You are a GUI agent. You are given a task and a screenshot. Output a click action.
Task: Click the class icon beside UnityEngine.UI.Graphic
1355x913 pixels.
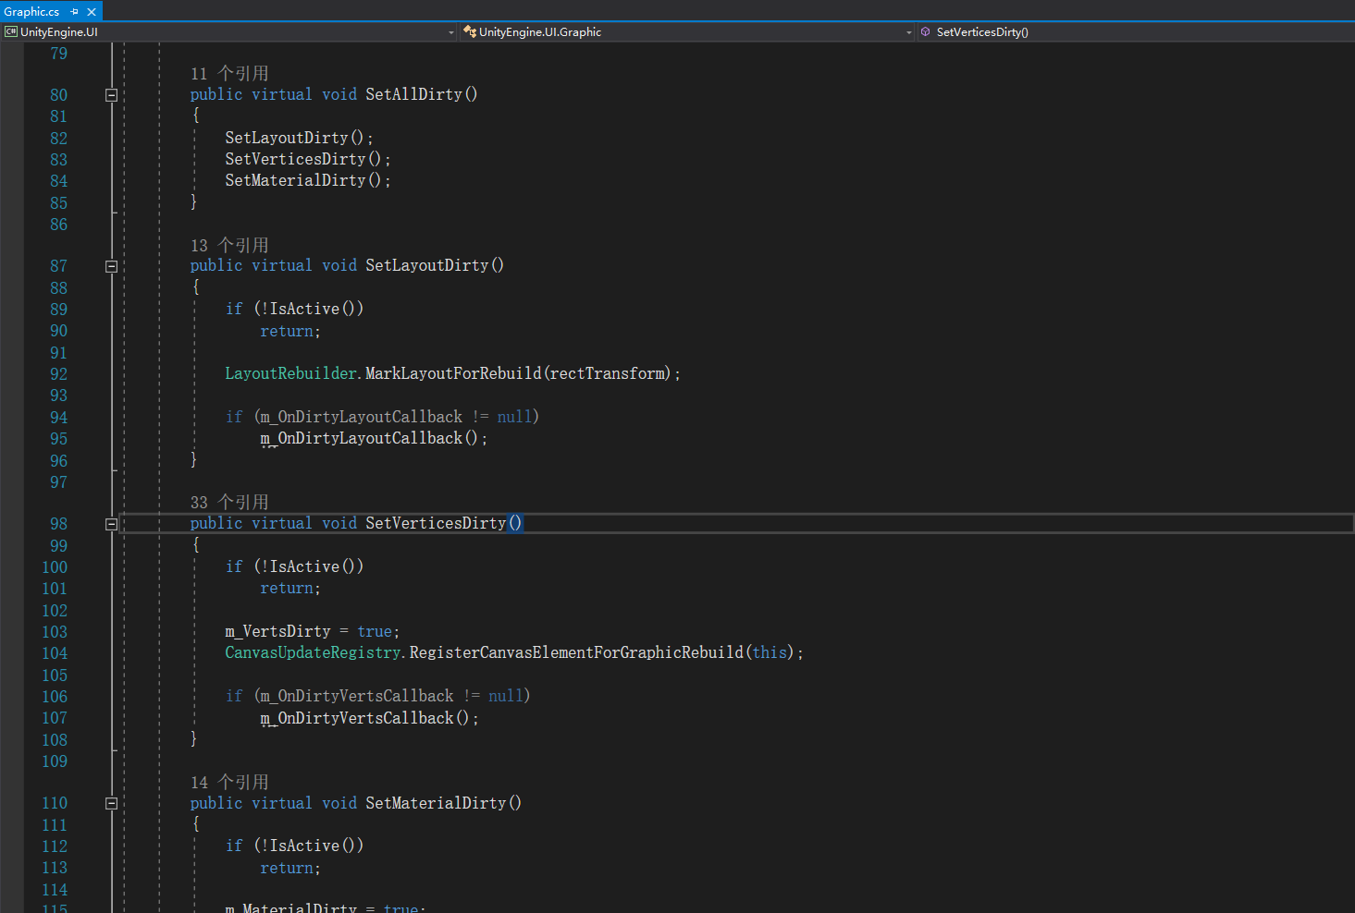(470, 32)
